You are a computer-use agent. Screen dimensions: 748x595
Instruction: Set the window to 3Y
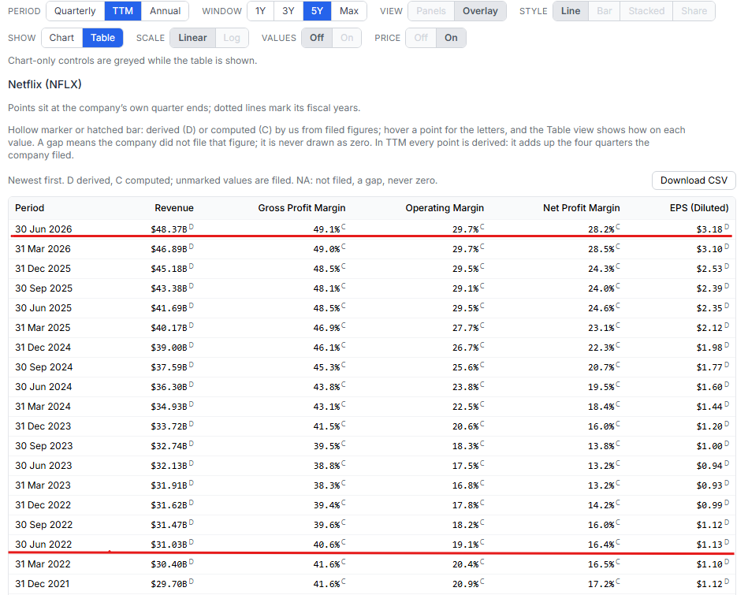(x=288, y=11)
